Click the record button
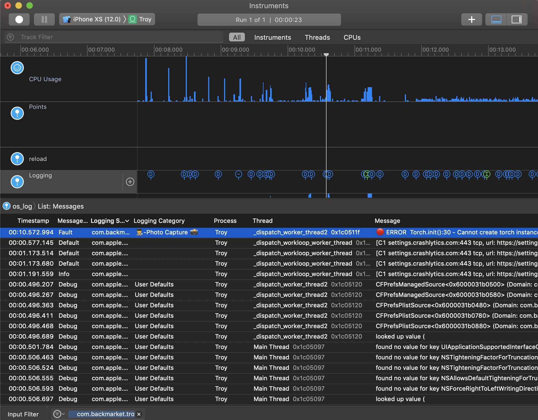The width and height of the screenshot is (538, 420). pos(19,19)
